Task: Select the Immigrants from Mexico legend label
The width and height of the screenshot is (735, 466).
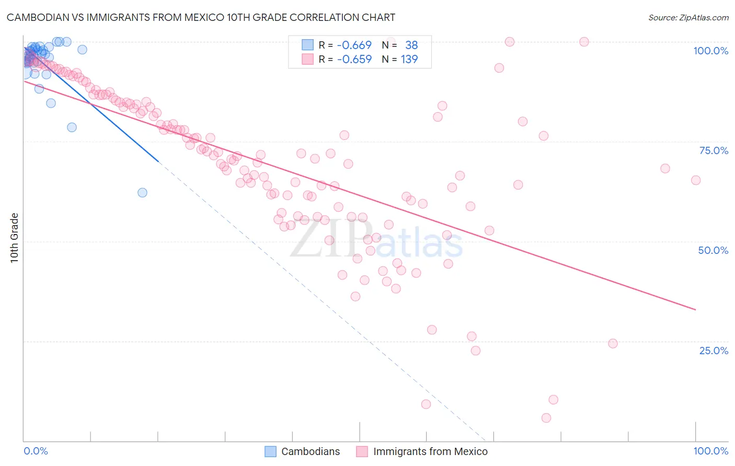Action: pos(430,451)
